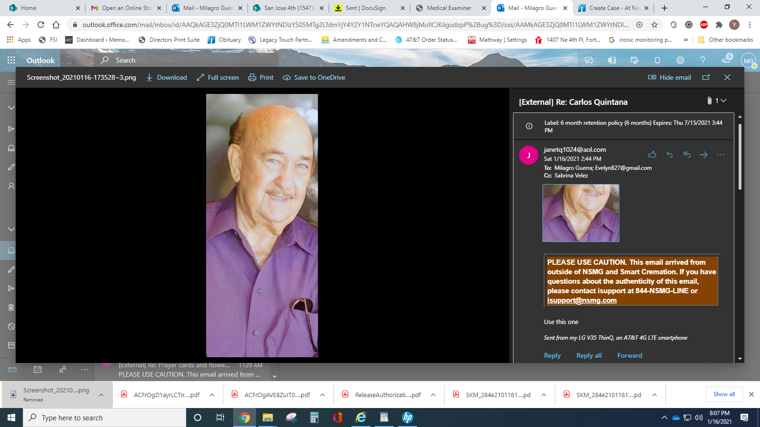
Task: Open the more actions ellipsis on email
Action: 721,155
